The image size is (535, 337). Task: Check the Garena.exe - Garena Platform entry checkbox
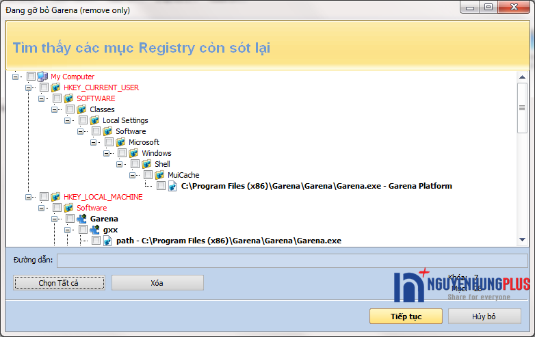pyautogui.click(x=161, y=186)
